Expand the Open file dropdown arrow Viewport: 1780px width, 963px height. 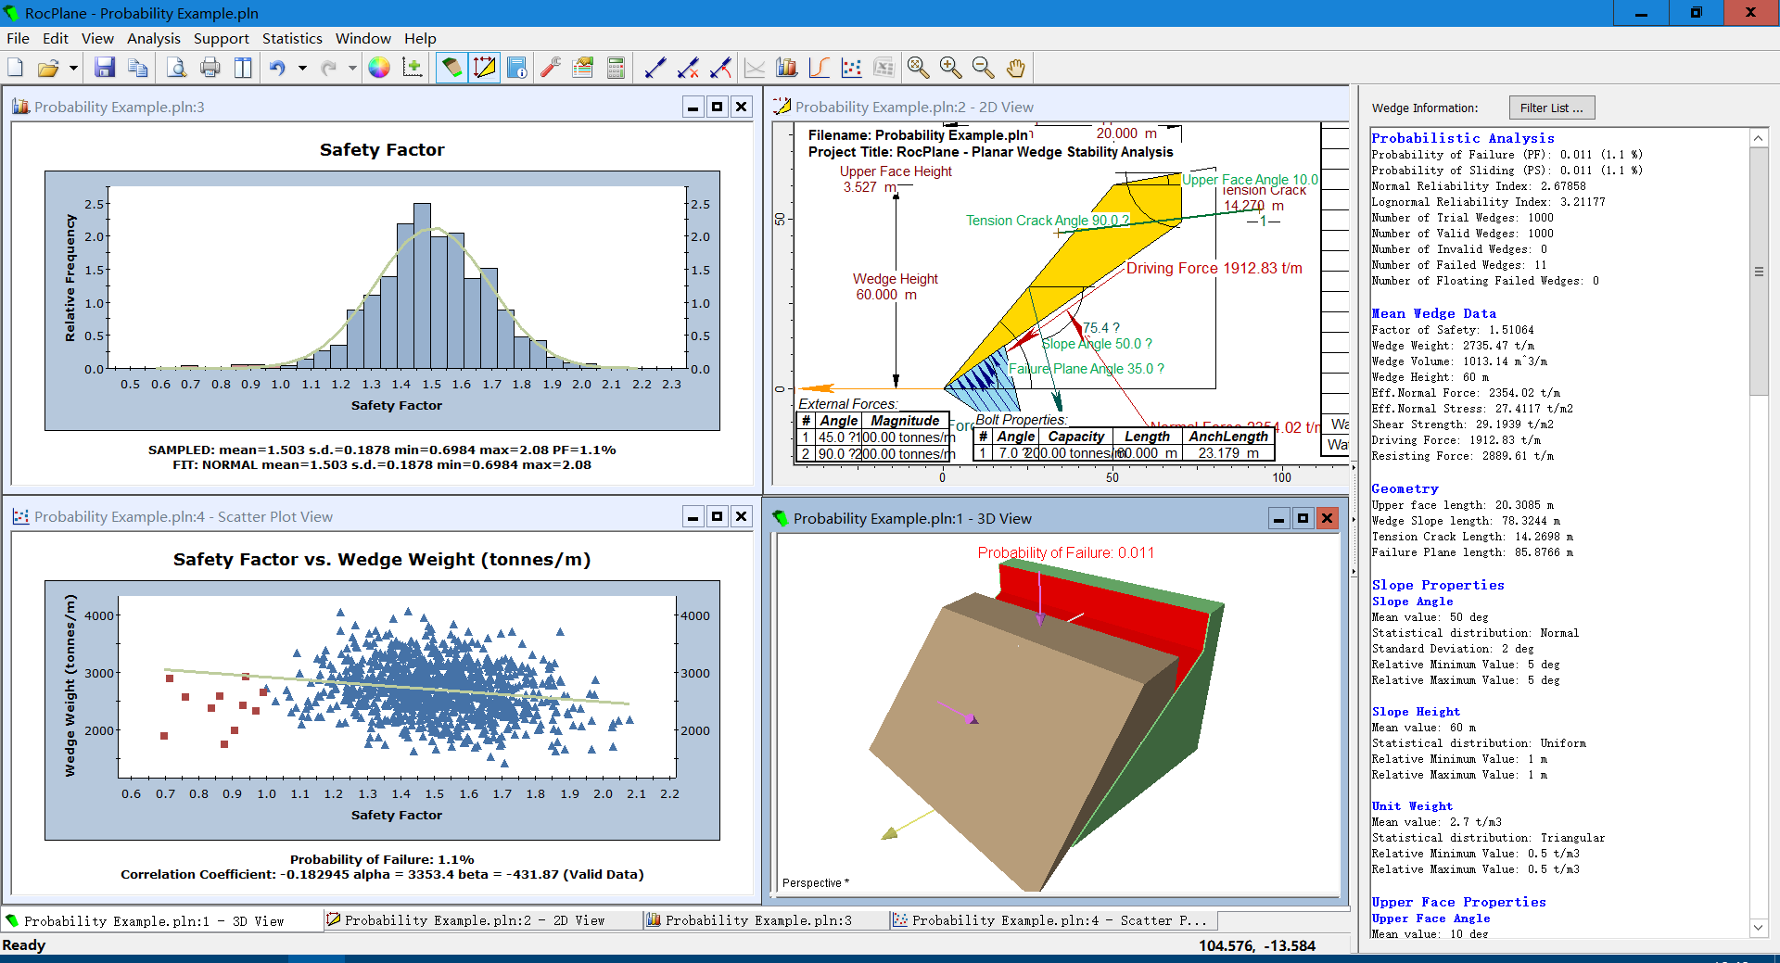(x=73, y=68)
